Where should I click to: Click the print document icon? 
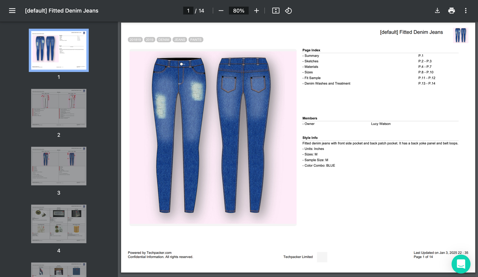click(451, 10)
